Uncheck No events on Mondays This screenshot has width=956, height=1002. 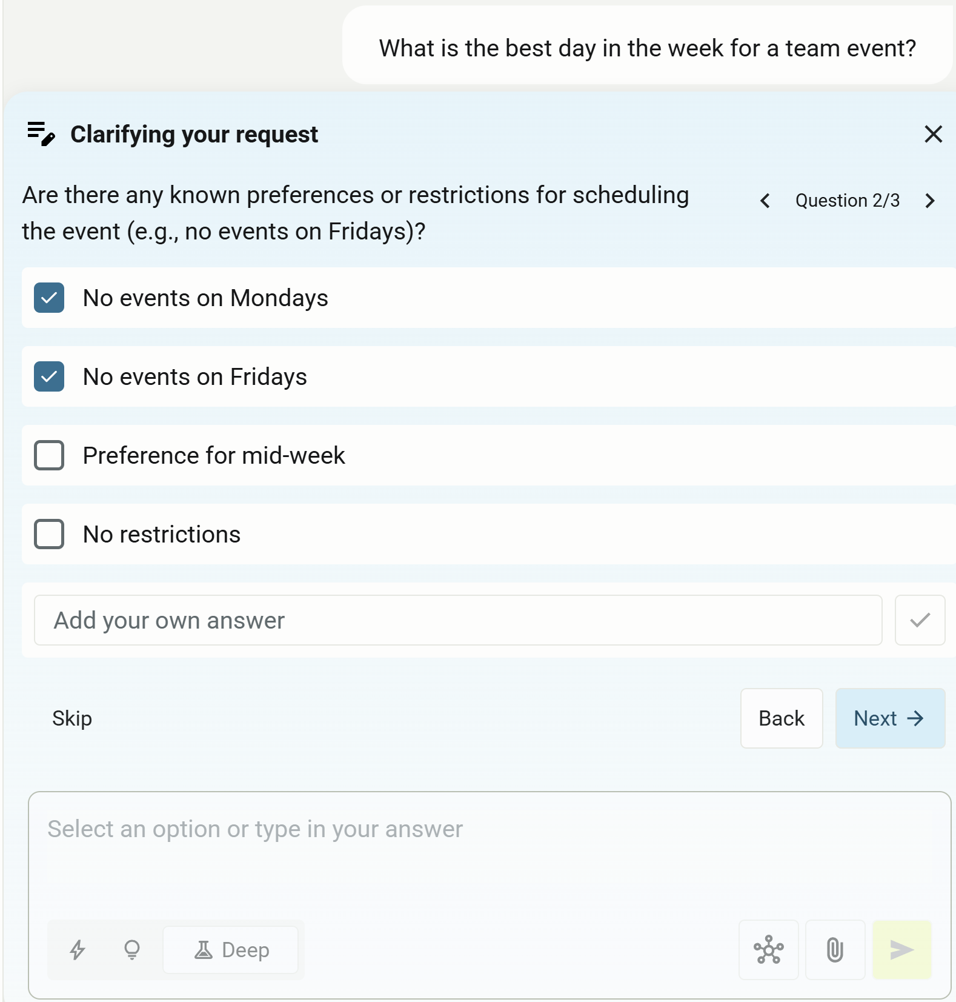click(49, 298)
